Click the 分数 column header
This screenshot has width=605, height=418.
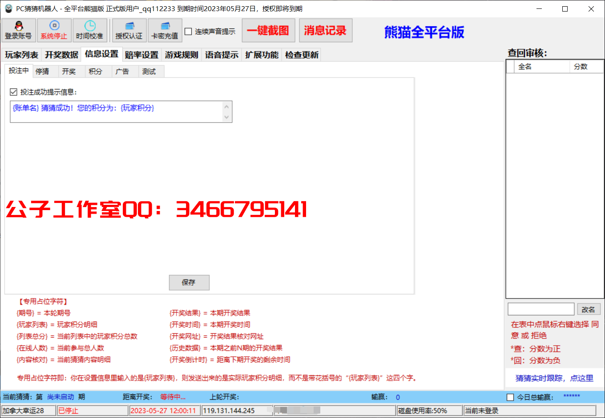586,67
